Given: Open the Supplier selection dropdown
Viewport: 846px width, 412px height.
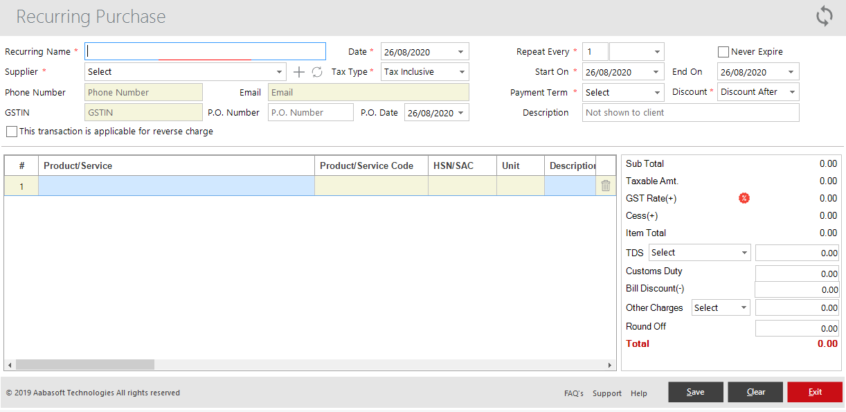Looking at the screenshot, I should (280, 71).
